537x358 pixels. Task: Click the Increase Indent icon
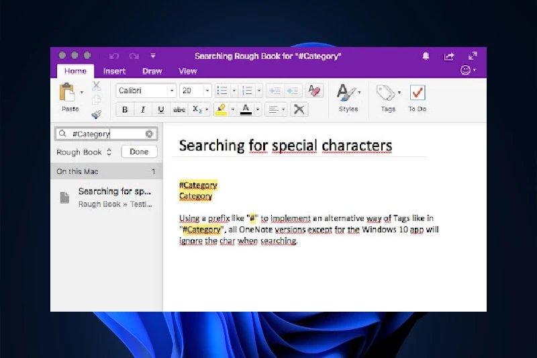click(x=293, y=91)
